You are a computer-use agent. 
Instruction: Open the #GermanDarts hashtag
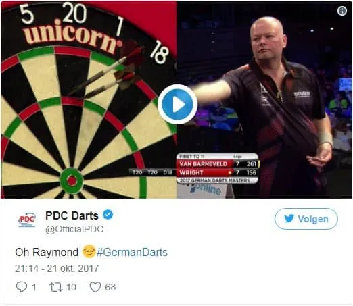pyautogui.click(x=132, y=252)
